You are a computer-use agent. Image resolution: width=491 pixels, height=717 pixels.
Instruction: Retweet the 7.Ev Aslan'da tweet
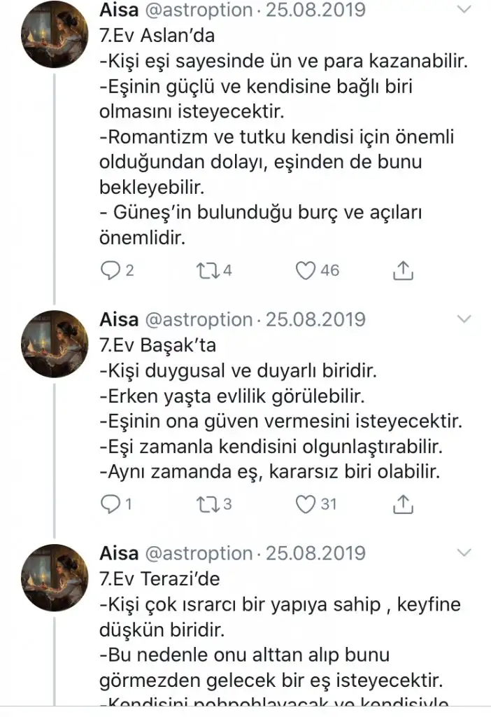click(x=207, y=270)
